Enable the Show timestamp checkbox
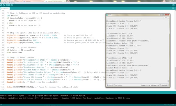The image size is (176, 106). pyautogui.click(x=114, y=85)
